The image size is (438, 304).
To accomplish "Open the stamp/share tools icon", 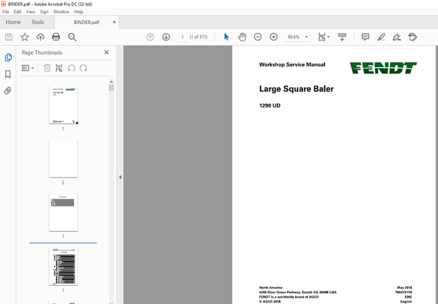I will tap(413, 37).
